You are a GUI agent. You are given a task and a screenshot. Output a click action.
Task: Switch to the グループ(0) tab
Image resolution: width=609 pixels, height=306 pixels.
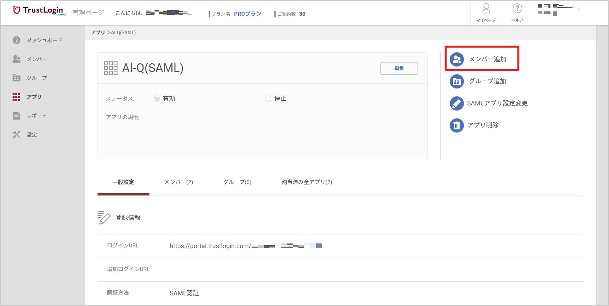click(237, 182)
